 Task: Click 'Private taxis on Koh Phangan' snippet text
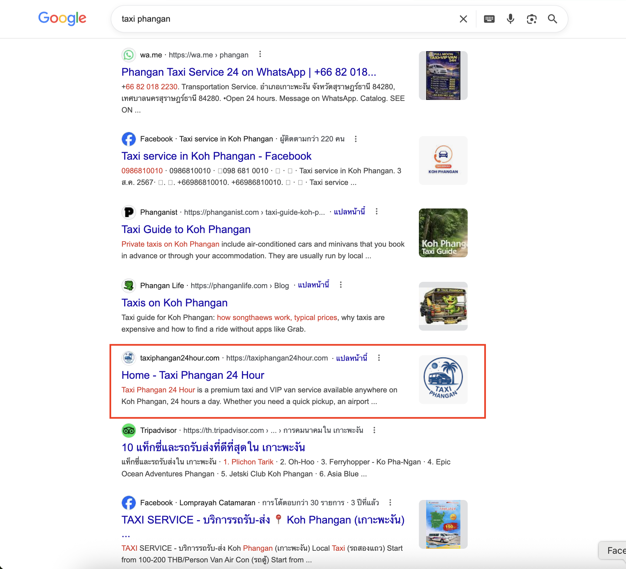(x=170, y=244)
